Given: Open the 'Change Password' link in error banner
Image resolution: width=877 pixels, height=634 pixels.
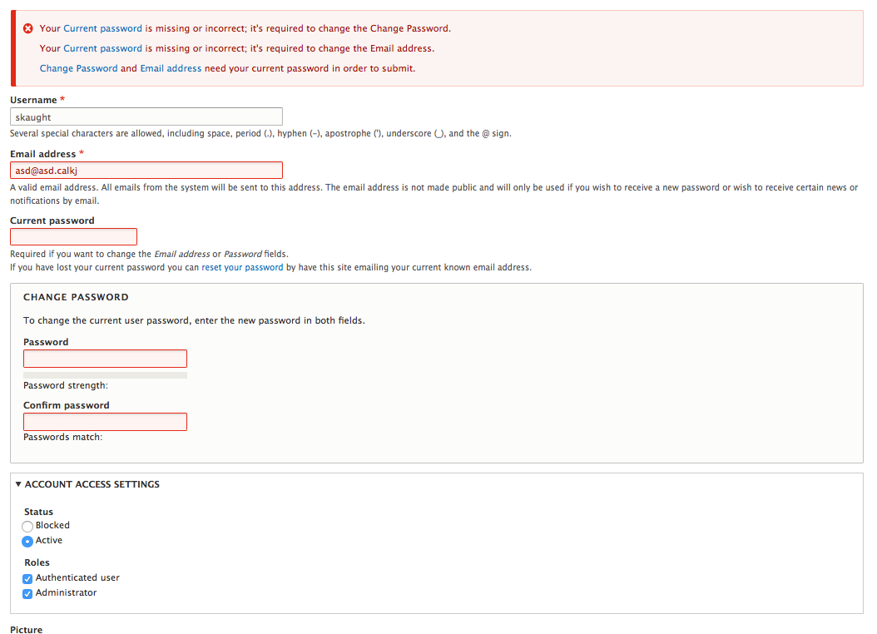Looking at the screenshot, I should (x=78, y=68).
